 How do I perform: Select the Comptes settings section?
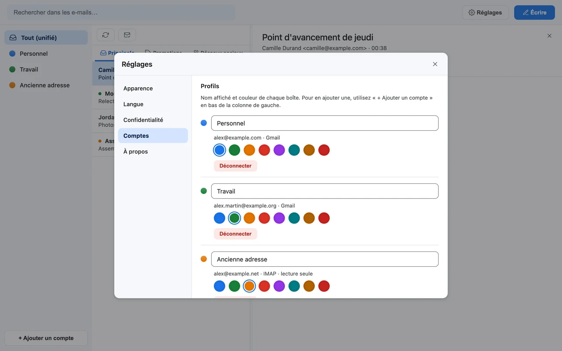point(153,136)
